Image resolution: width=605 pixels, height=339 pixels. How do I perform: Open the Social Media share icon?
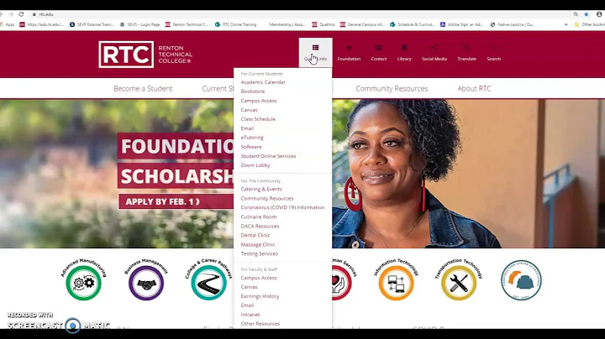click(434, 48)
